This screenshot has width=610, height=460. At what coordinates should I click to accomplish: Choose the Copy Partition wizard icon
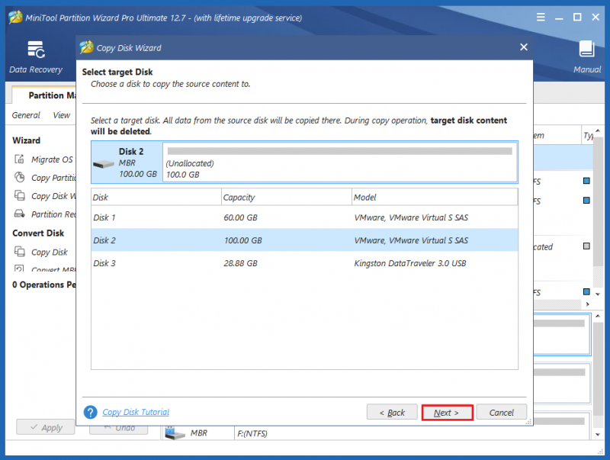click(20, 178)
